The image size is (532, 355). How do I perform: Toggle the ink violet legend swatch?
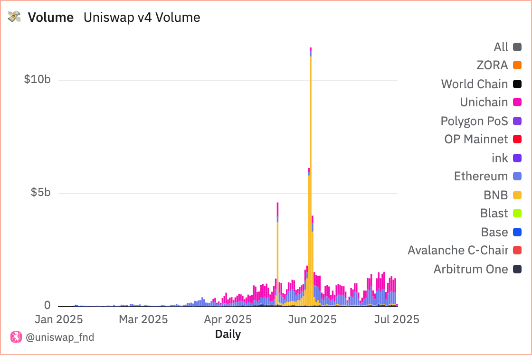pos(517,158)
